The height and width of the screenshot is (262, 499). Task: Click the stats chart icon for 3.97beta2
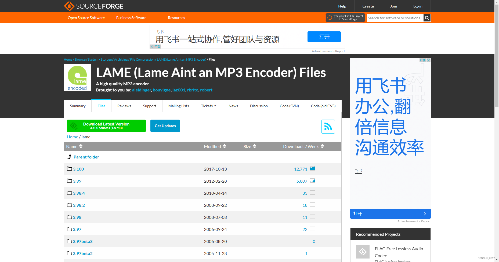point(312,253)
